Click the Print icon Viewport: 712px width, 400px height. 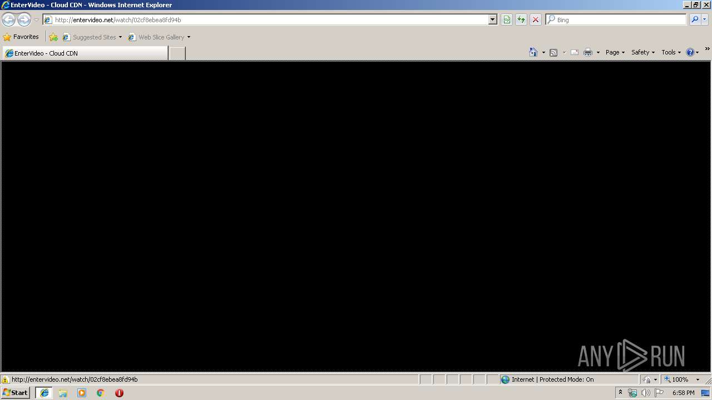click(588, 52)
